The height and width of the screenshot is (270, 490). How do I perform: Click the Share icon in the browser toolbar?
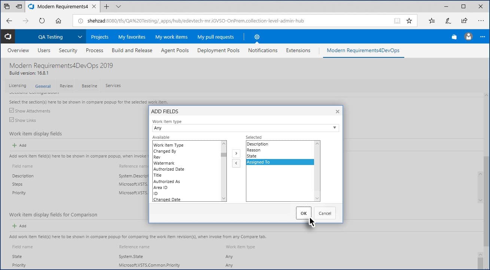[464, 21]
